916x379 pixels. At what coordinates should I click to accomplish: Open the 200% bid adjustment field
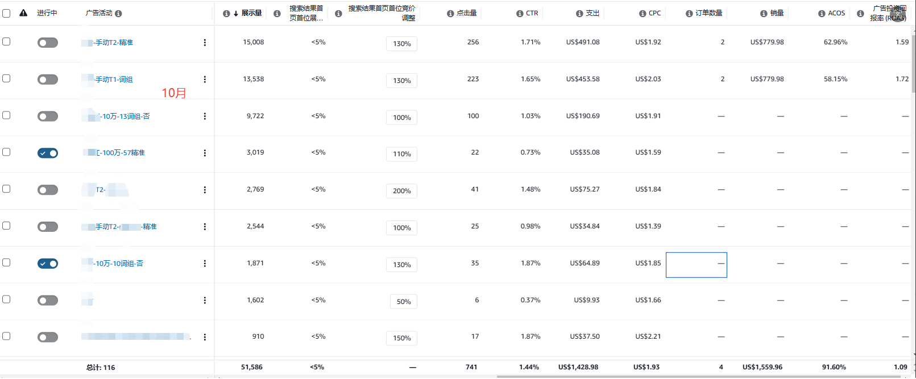click(x=401, y=191)
